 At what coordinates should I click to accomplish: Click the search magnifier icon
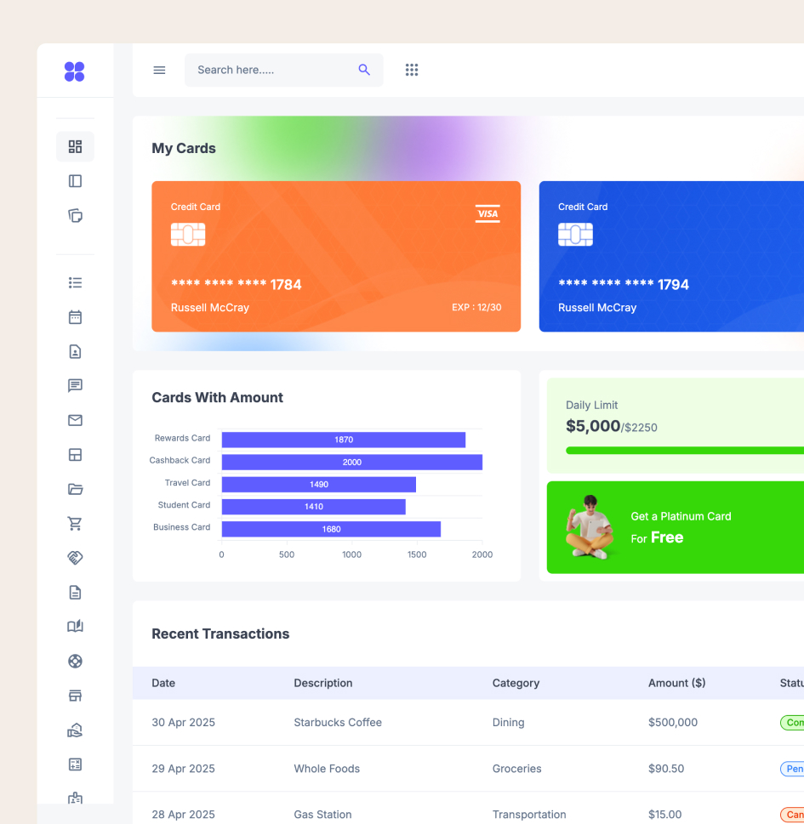(x=364, y=70)
